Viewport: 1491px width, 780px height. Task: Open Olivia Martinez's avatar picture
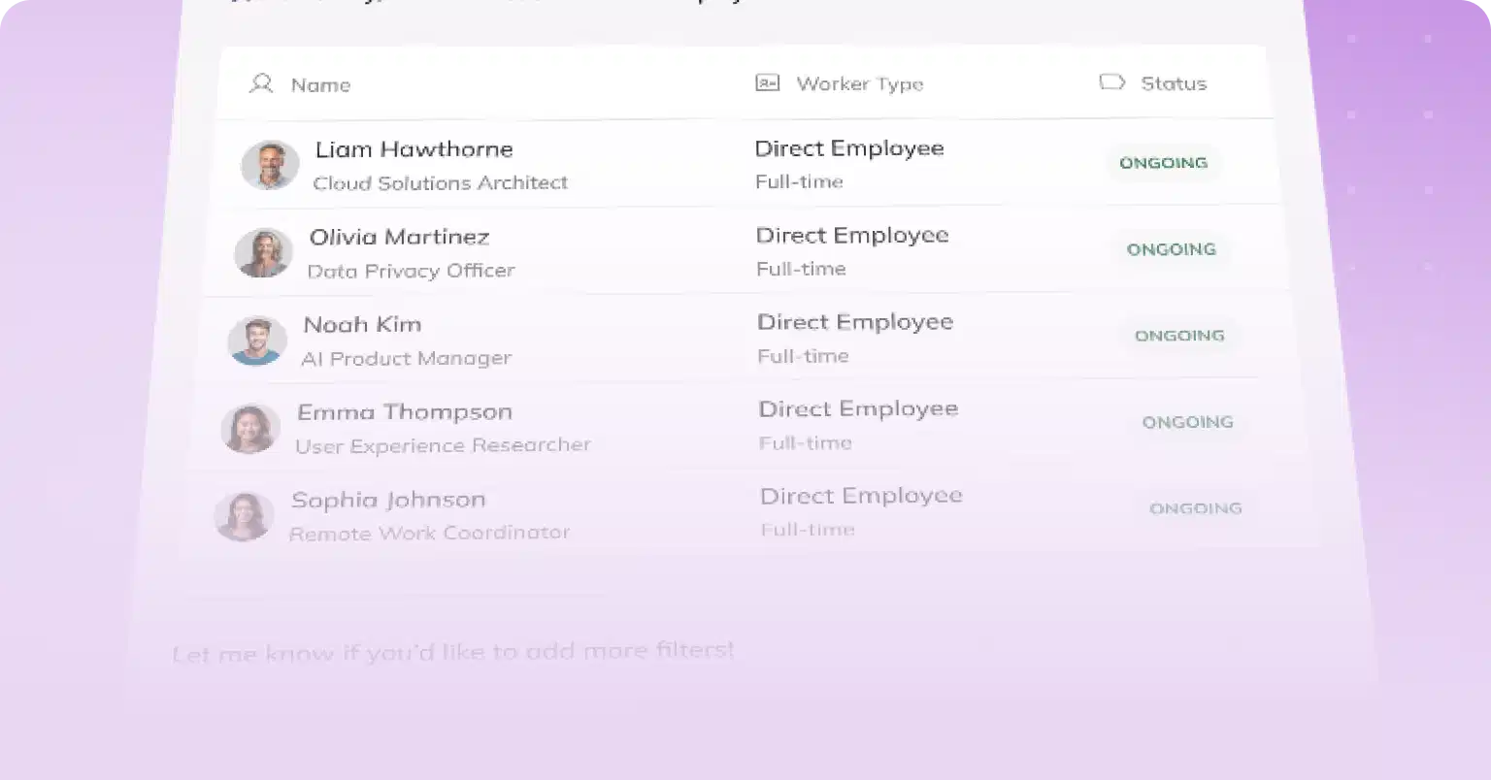point(263,252)
